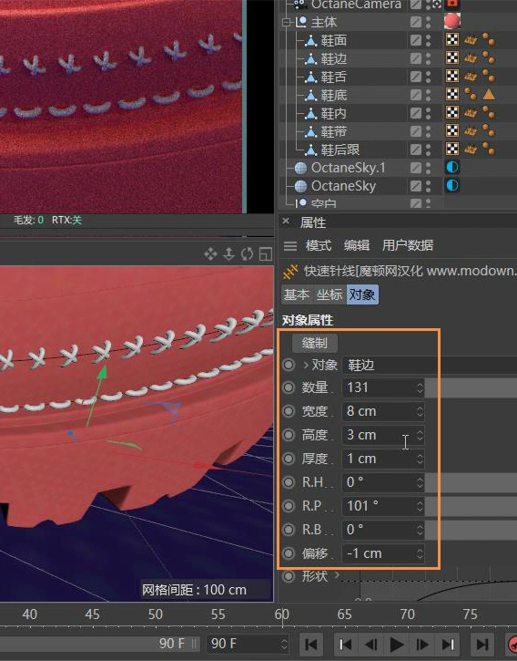Click the orange triangle tag on 鞋底

489,95
